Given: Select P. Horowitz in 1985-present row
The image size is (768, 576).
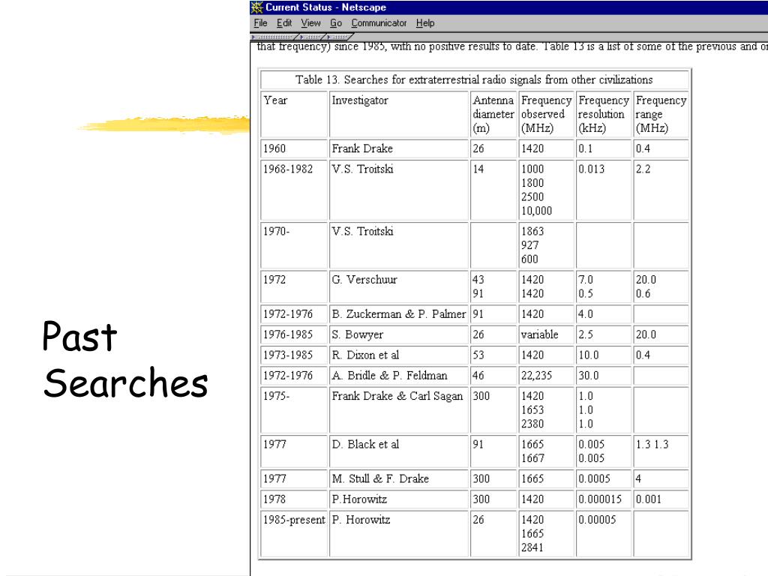Looking at the screenshot, I should point(361,520).
